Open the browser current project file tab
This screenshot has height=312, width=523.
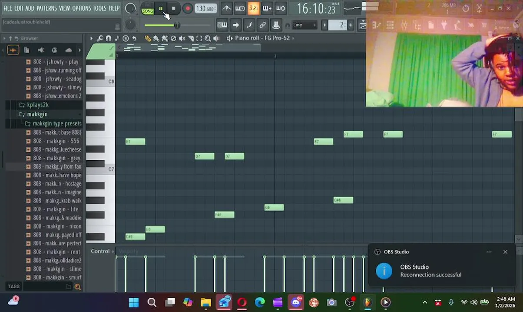pos(26,50)
